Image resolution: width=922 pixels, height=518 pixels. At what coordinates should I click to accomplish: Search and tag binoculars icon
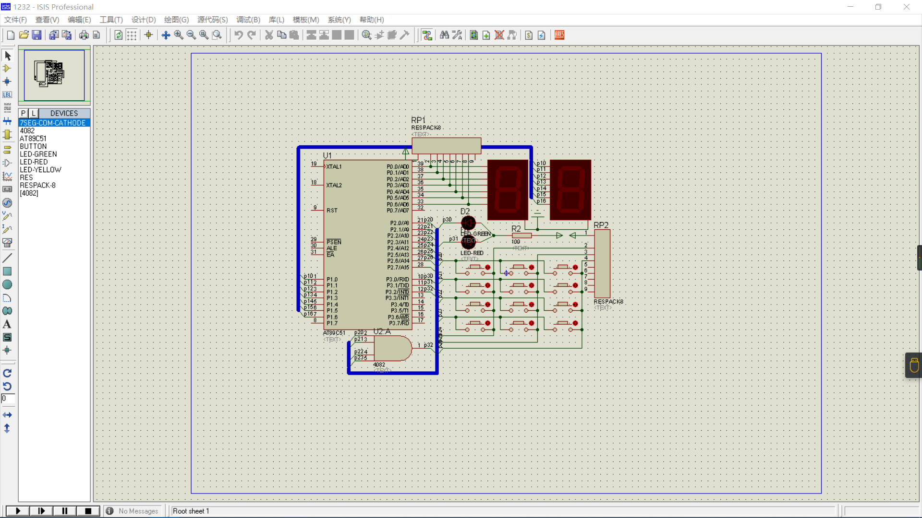[444, 35]
